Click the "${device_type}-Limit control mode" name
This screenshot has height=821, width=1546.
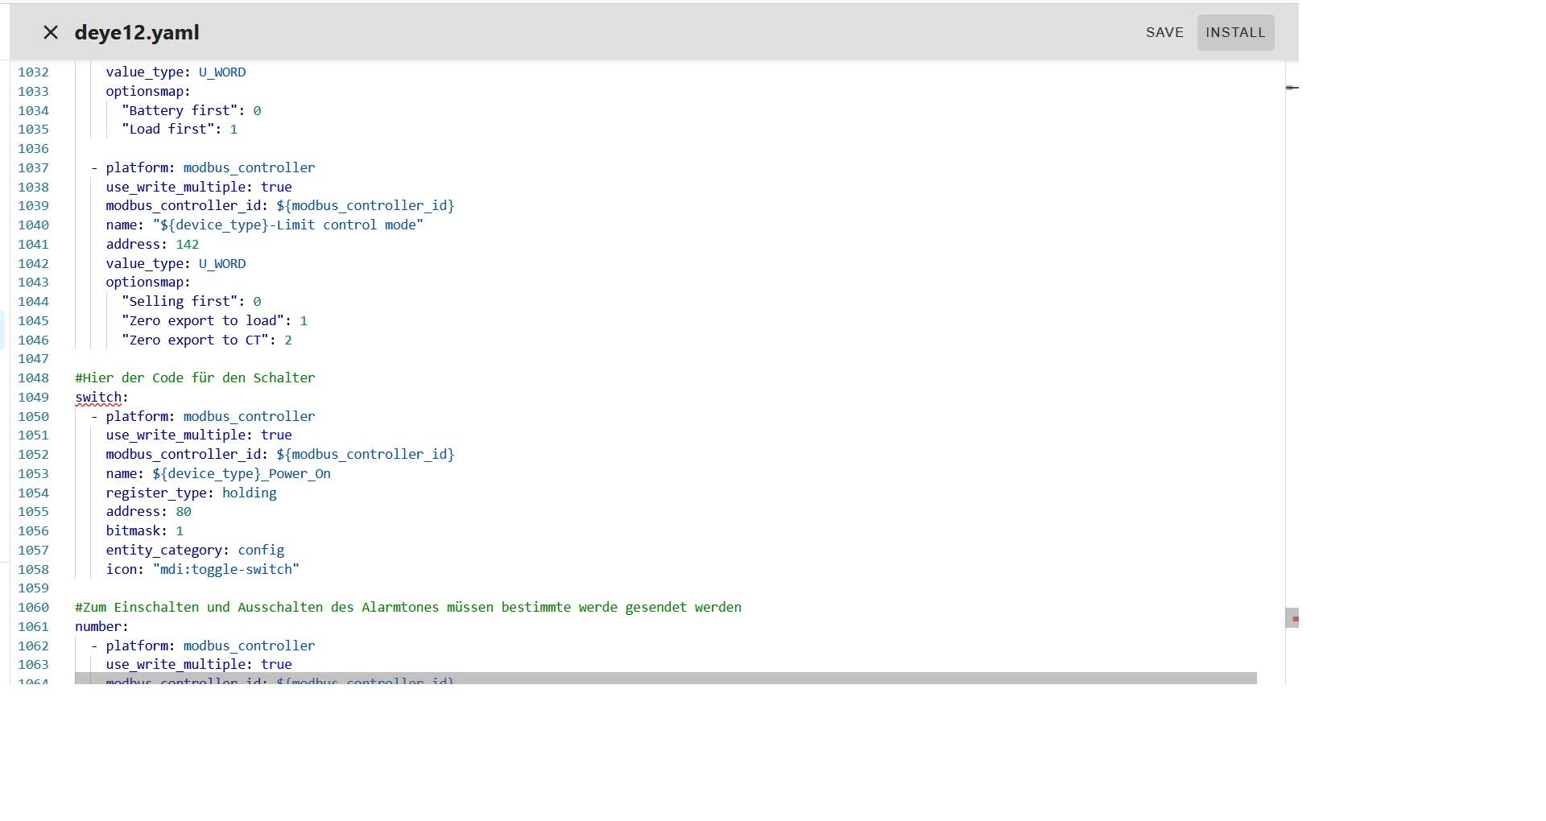[x=288, y=225]
